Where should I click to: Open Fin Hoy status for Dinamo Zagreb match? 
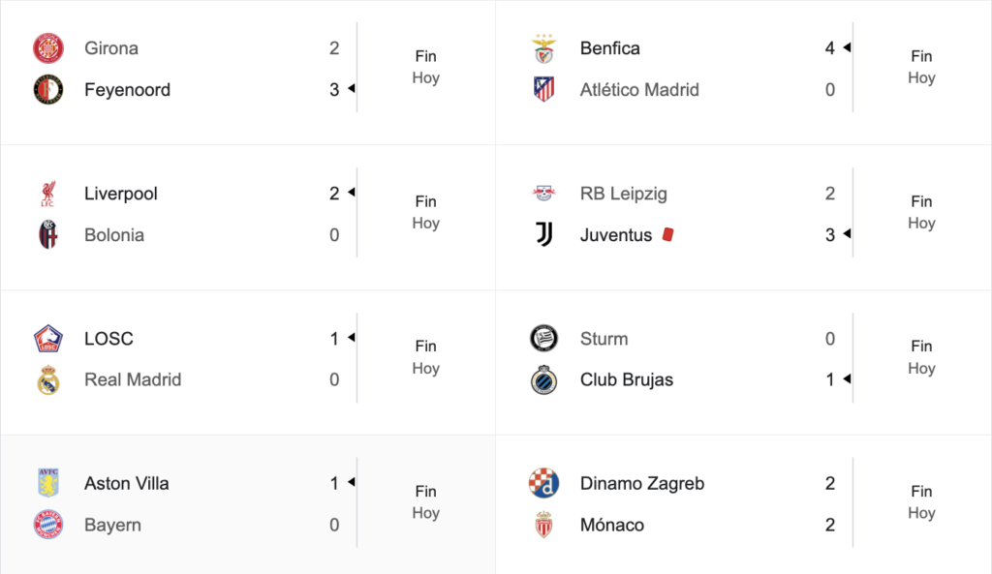click(x=922, y=502)
